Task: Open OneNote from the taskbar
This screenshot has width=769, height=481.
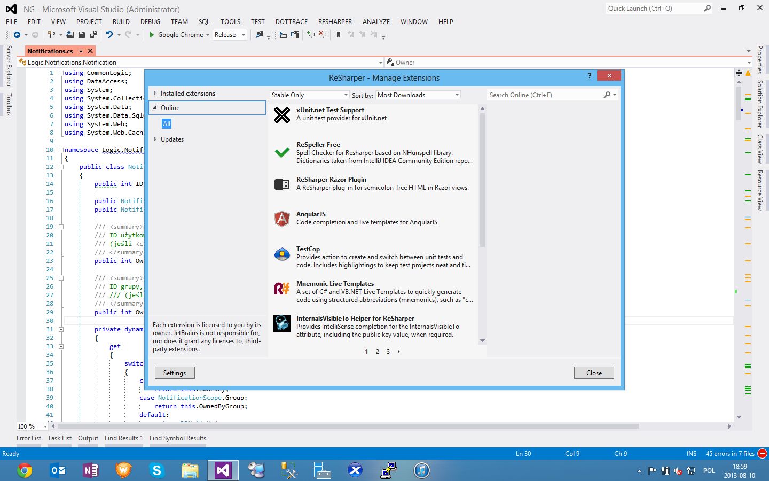Action: pyautogui.click(x=91, y=470)
